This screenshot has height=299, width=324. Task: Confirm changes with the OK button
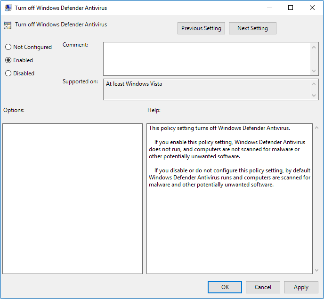coord(225,287)
